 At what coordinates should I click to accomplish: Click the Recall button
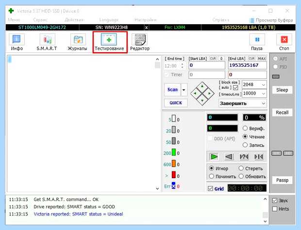click(282, 112)
